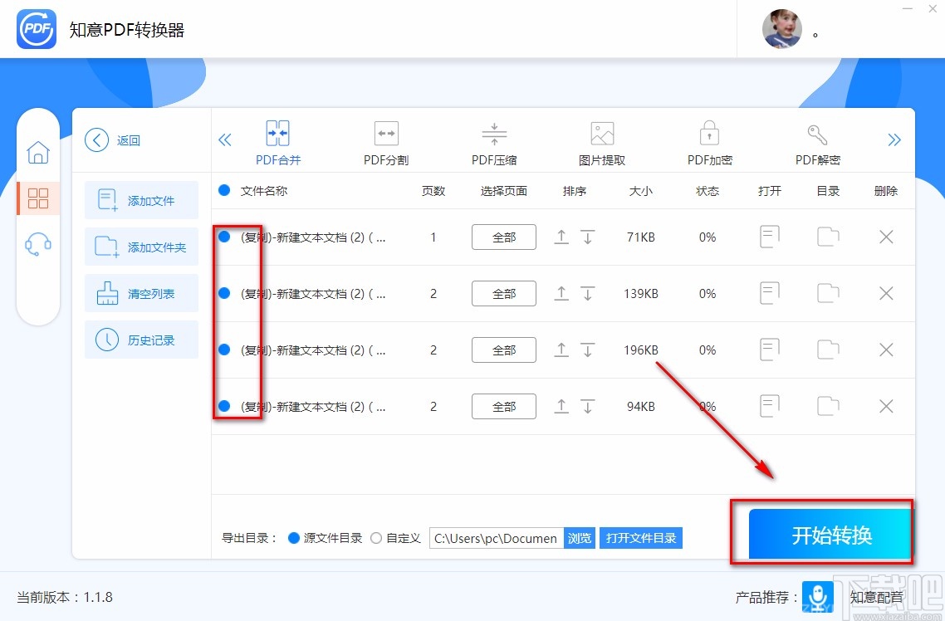Open output folder via 打开文件目录
945x621 pixels.
[x=640, y=537]
